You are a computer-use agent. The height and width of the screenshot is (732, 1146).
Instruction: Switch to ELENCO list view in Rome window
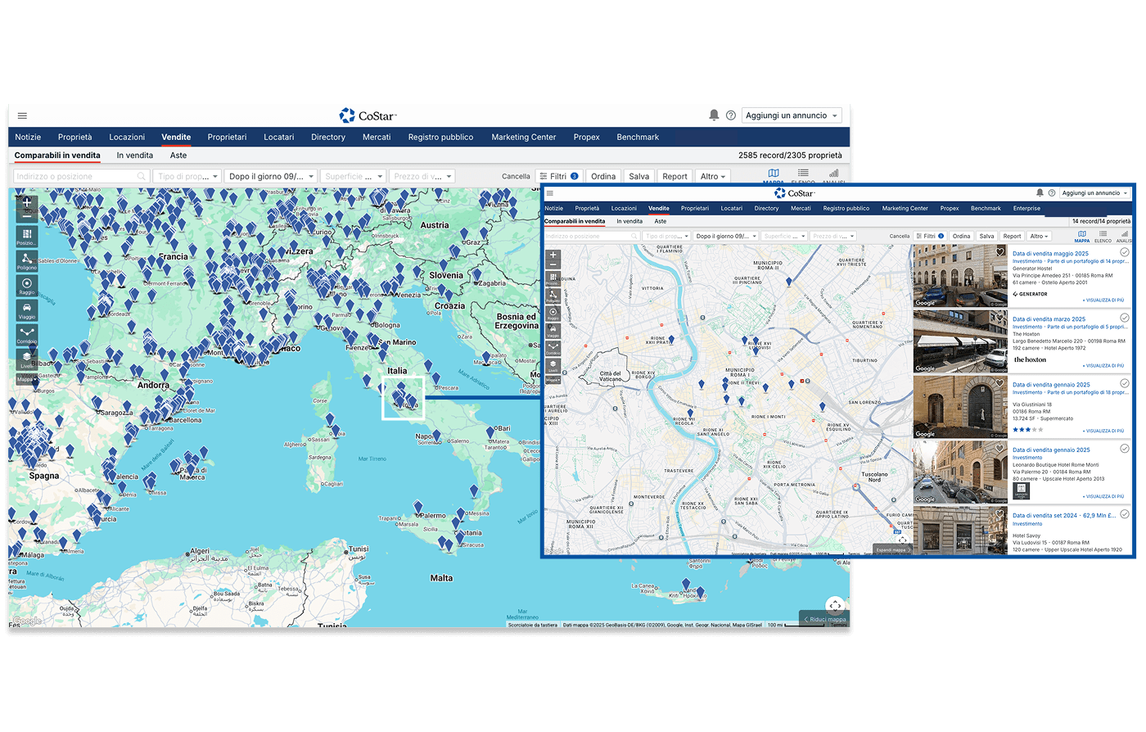click(x=1103, y=236)
